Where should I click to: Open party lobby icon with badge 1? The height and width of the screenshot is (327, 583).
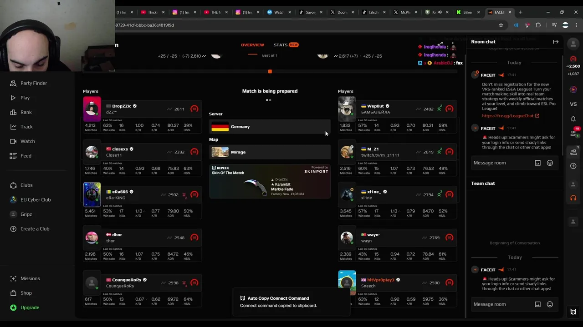coord(573,151)
